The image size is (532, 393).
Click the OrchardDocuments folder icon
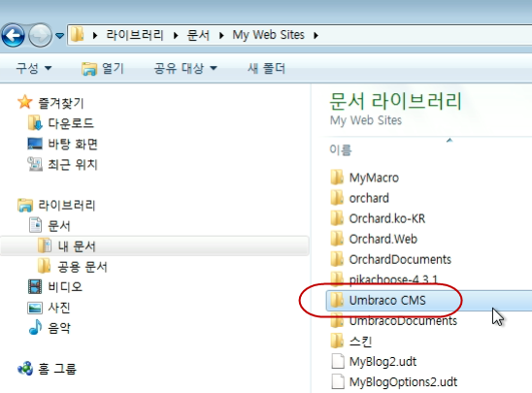(337, 259)
